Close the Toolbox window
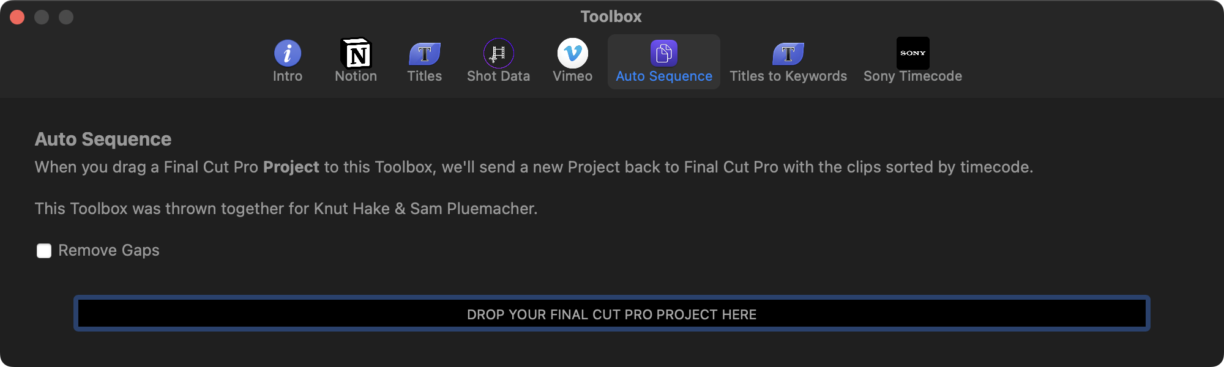The width and height of the screenshot is (1224, 367). [x=17, y=17]
